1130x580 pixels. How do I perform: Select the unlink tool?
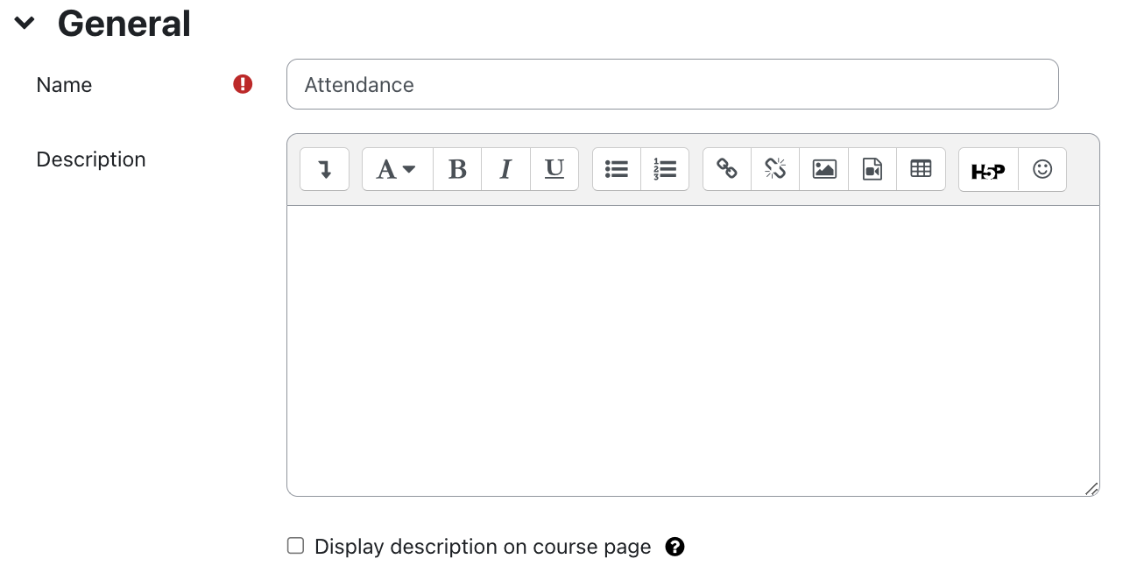click(x=774, y=169)
